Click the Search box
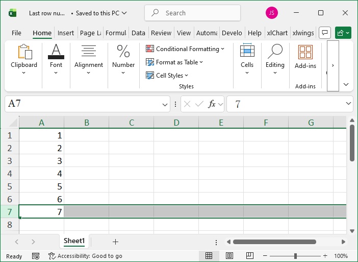This screenshot has width=358, height=262. point(192,13)
